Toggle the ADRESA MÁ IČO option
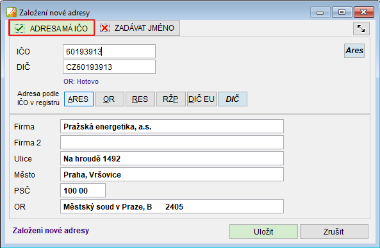 pyautogui.click(x=52, y=28)
